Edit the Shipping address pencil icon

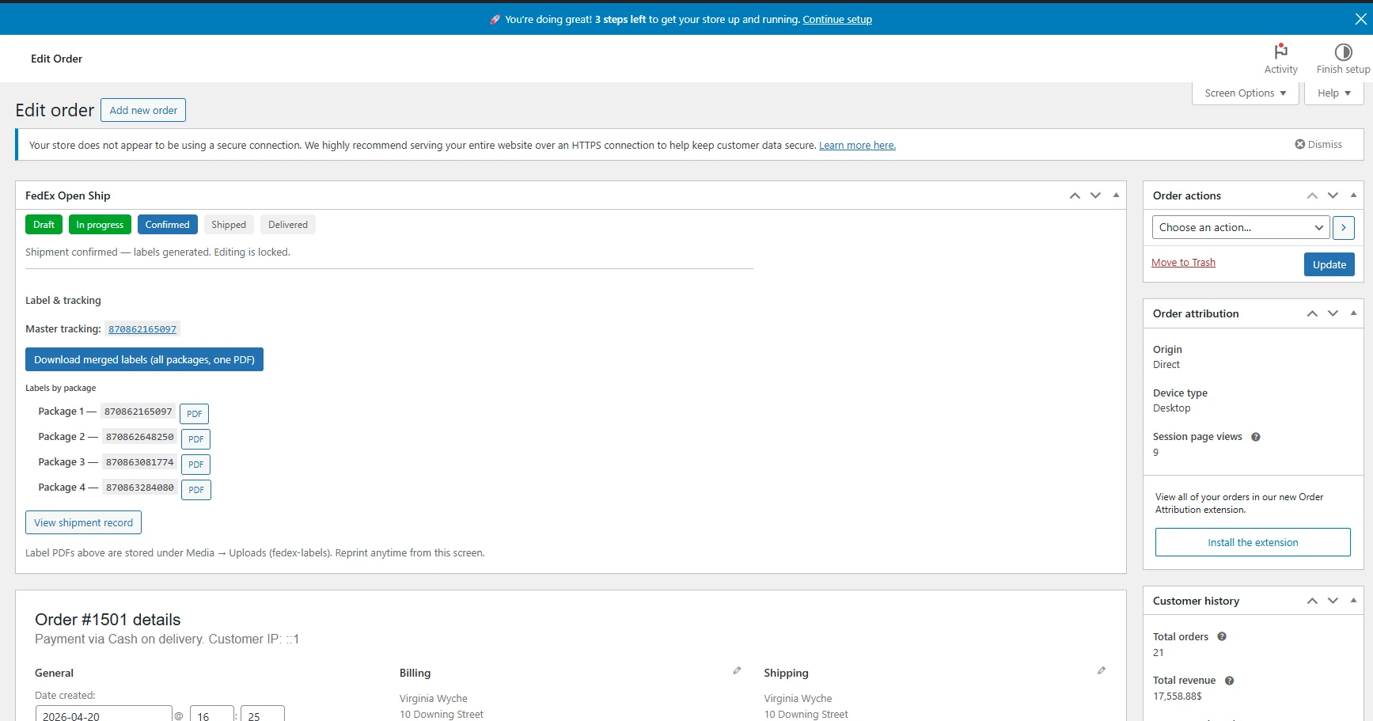1101,670
